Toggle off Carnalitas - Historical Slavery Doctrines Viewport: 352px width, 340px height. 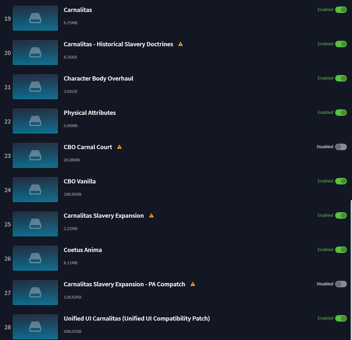click(x=341, y=44)
